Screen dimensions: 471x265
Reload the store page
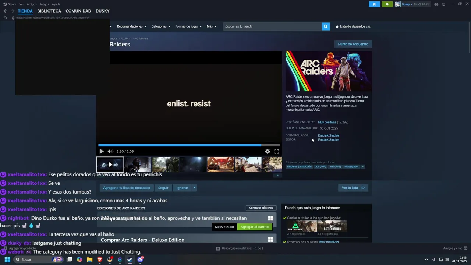(5, 18)
